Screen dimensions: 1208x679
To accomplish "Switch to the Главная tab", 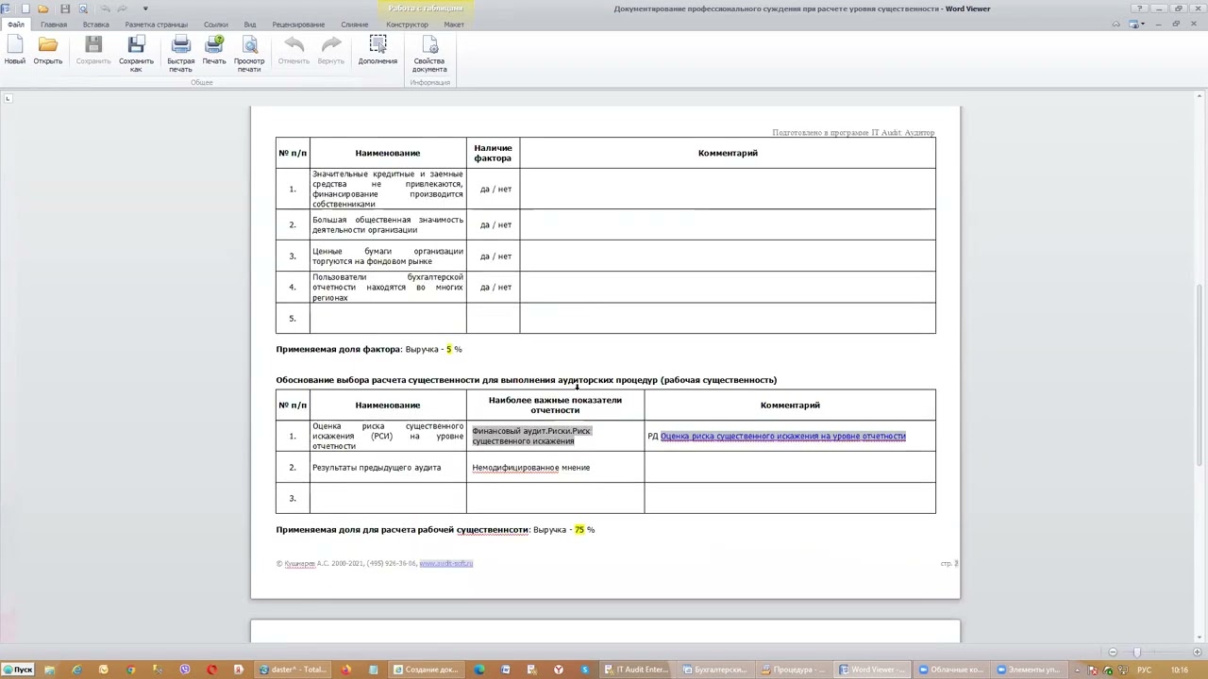I will click(54, 25).
